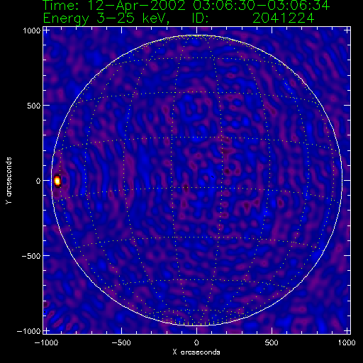Screen dimensions: 363x363
Task: Click the bright flare source on left limb
Action: 57,181
